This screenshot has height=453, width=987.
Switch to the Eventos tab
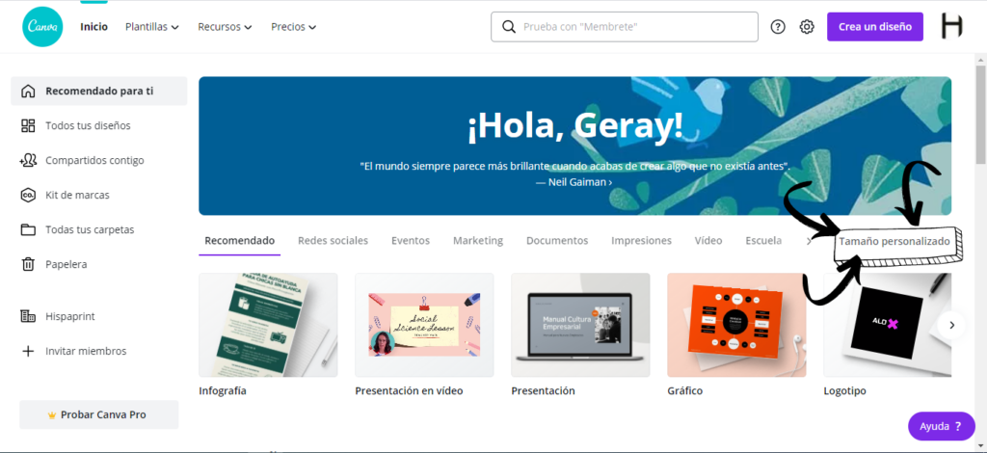tap(411, 241)
